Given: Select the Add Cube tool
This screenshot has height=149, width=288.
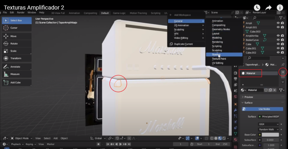Looking at the screenshot, I should [17, 82].
